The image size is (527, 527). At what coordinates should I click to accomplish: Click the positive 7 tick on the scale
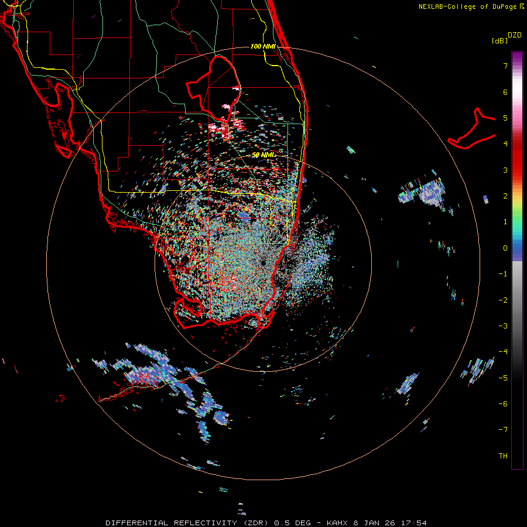[505, 66]
